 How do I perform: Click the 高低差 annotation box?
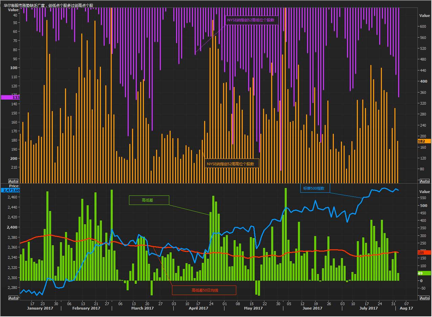coord(149,200)
